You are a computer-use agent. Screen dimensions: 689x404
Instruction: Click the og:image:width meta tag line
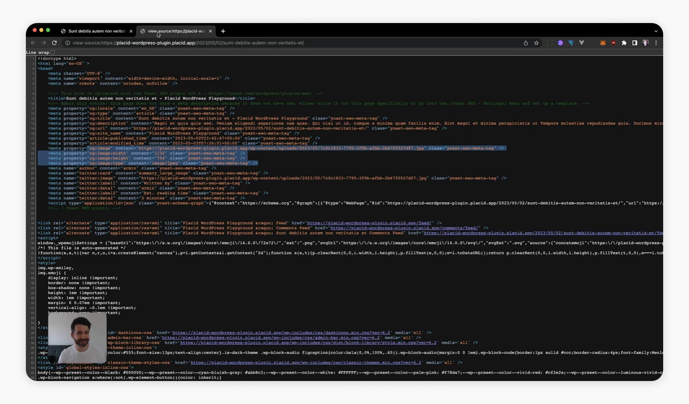[x=146, y=153]
